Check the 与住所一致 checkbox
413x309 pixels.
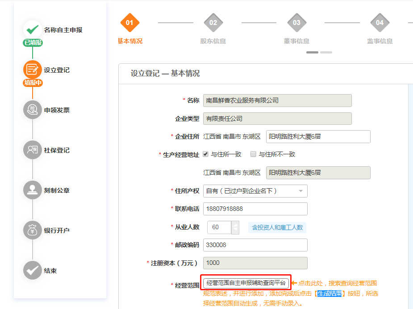(x=206, y=154)
